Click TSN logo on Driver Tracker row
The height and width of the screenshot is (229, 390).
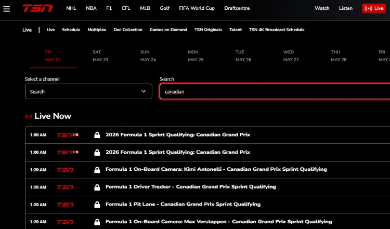tap(65, 187)
